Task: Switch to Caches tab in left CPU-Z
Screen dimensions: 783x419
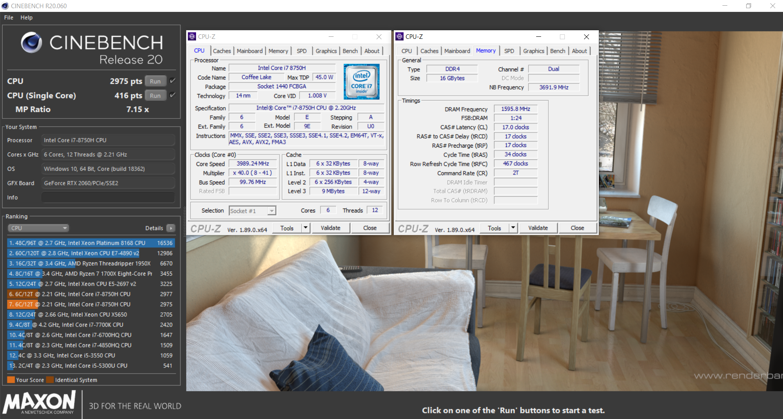Action: coord(222,51)
